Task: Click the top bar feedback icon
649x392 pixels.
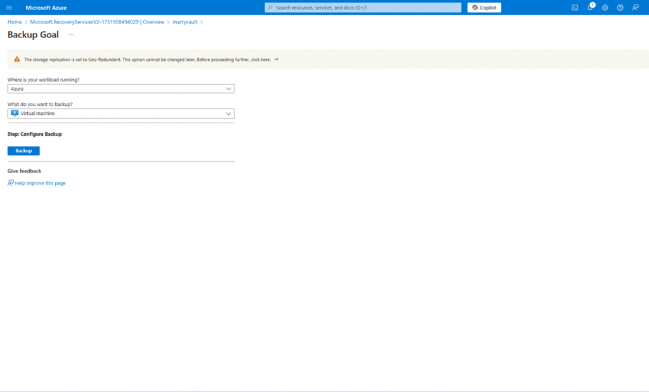Action: click(x=635, y=8)
